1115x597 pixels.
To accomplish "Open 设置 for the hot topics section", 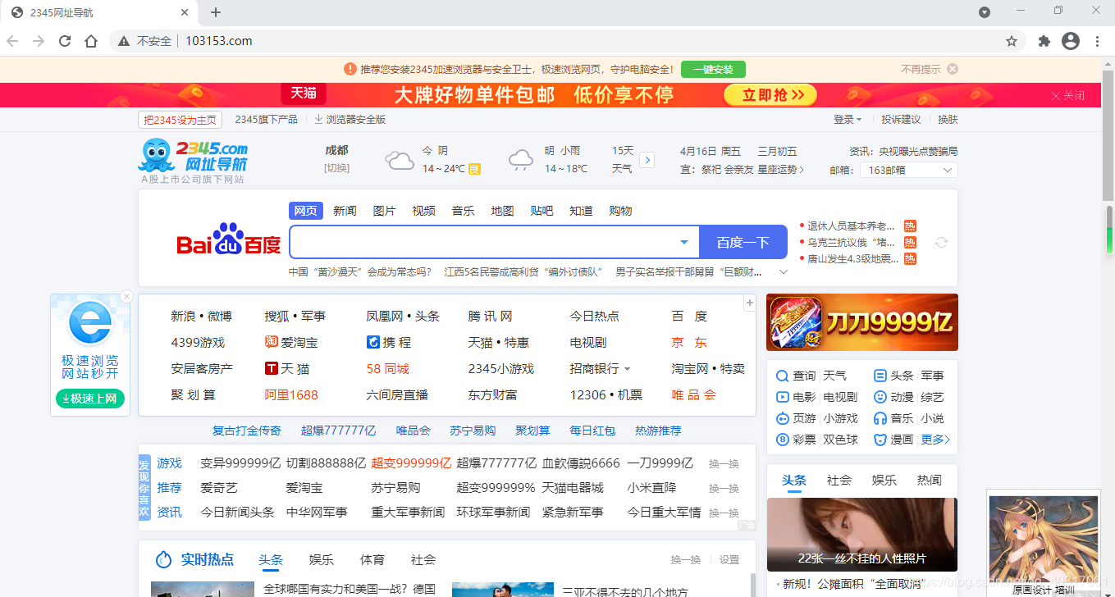I will click(729, 560).
